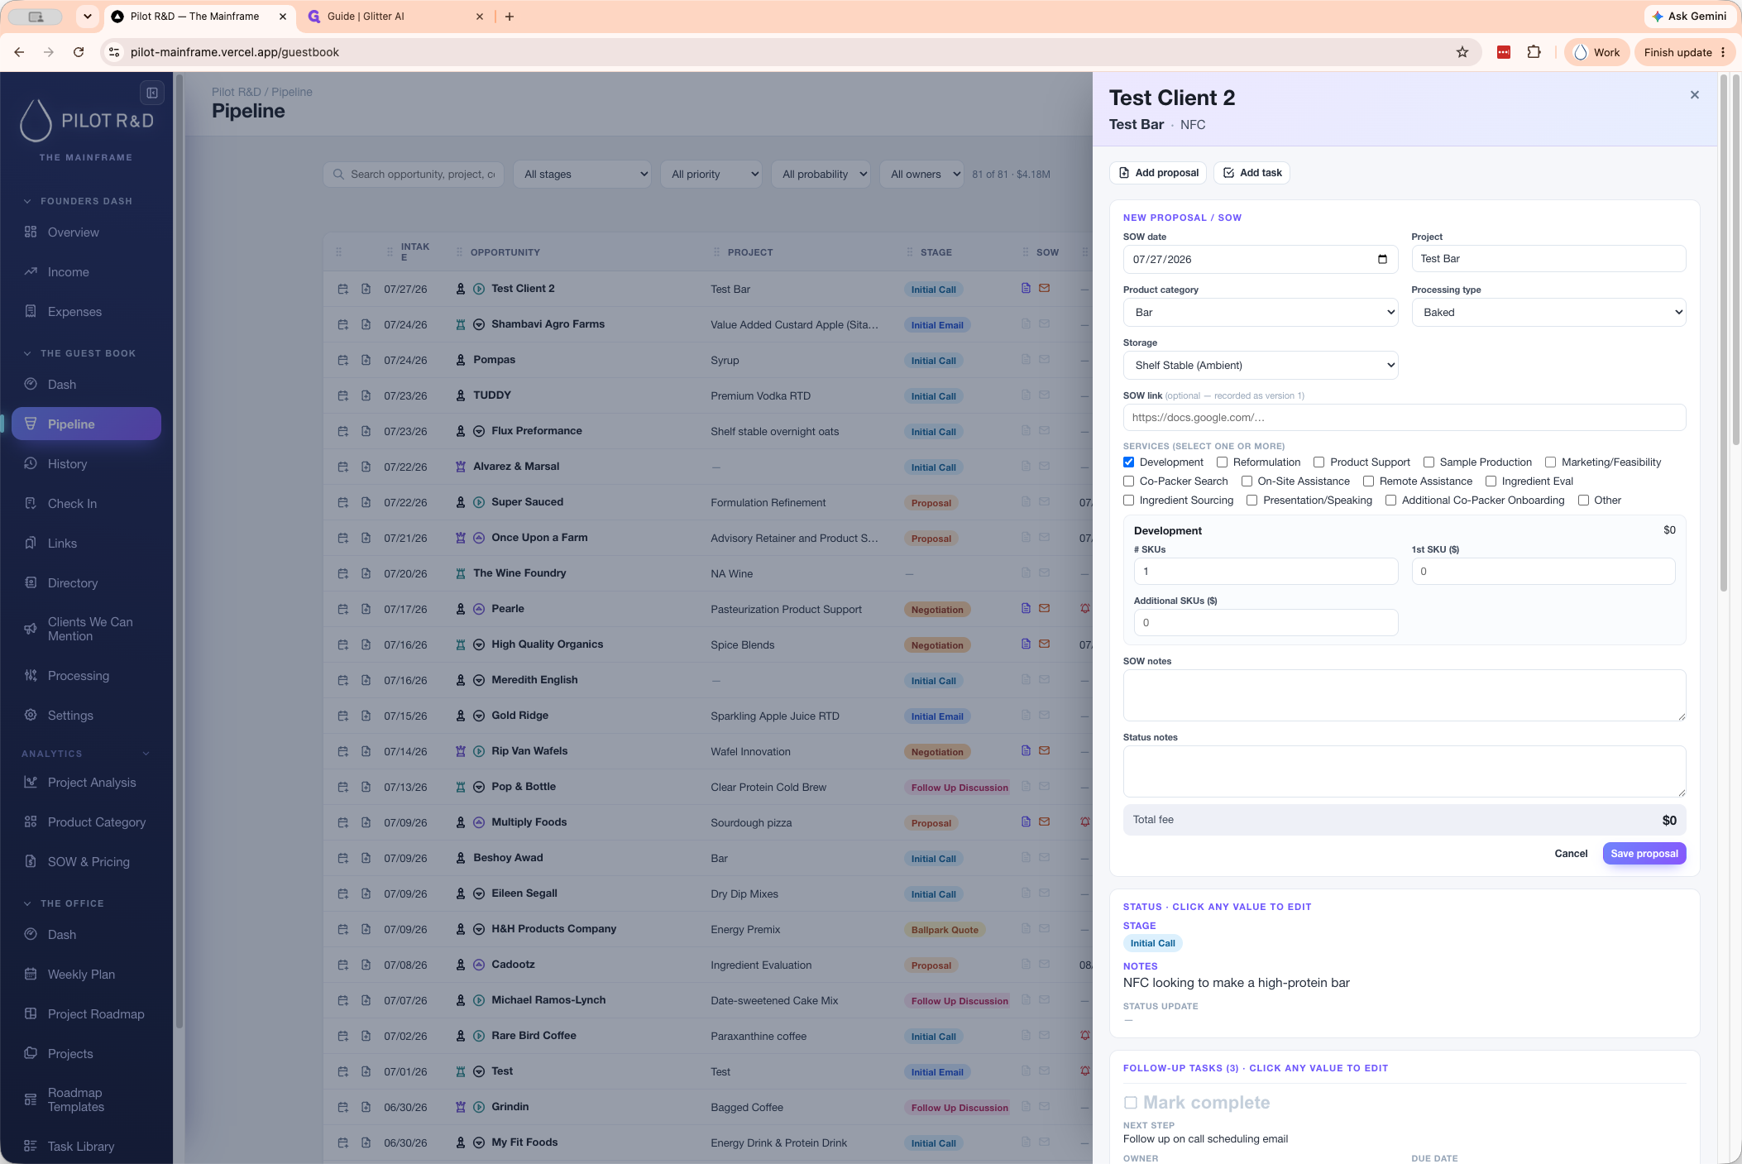Click the Add task button

[x=1252, y=173]
